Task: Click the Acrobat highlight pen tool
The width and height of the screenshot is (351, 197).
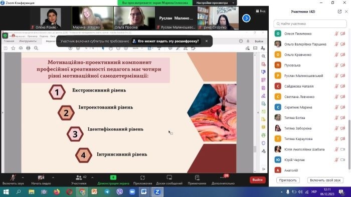Action: tap(178, 48)
